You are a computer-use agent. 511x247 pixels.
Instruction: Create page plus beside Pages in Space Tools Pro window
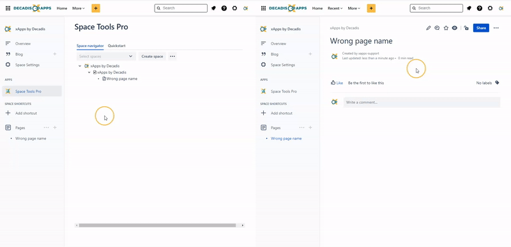55,128
